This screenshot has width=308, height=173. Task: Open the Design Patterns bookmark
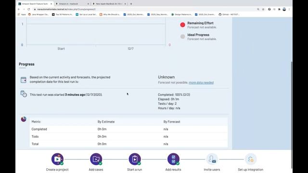(x=182, y=14)
